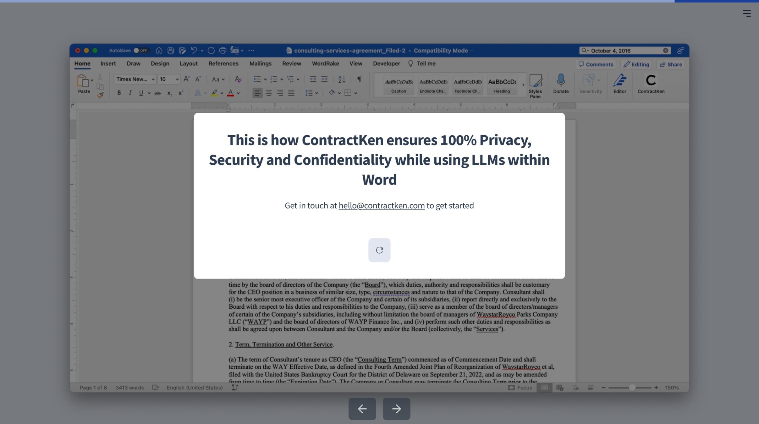Launch the Editor tool

620,84
